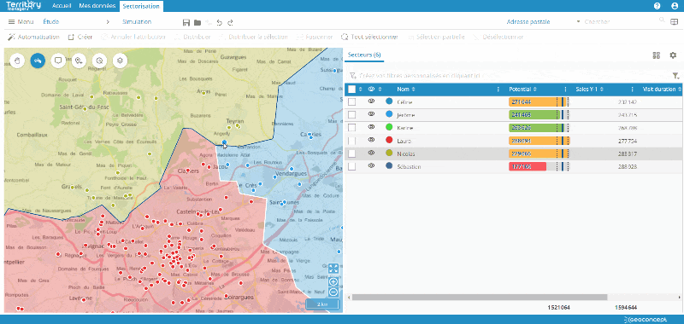684x324 pixels.
Task: Hide the Laura sector with eye icon
Action: [372, 141]
